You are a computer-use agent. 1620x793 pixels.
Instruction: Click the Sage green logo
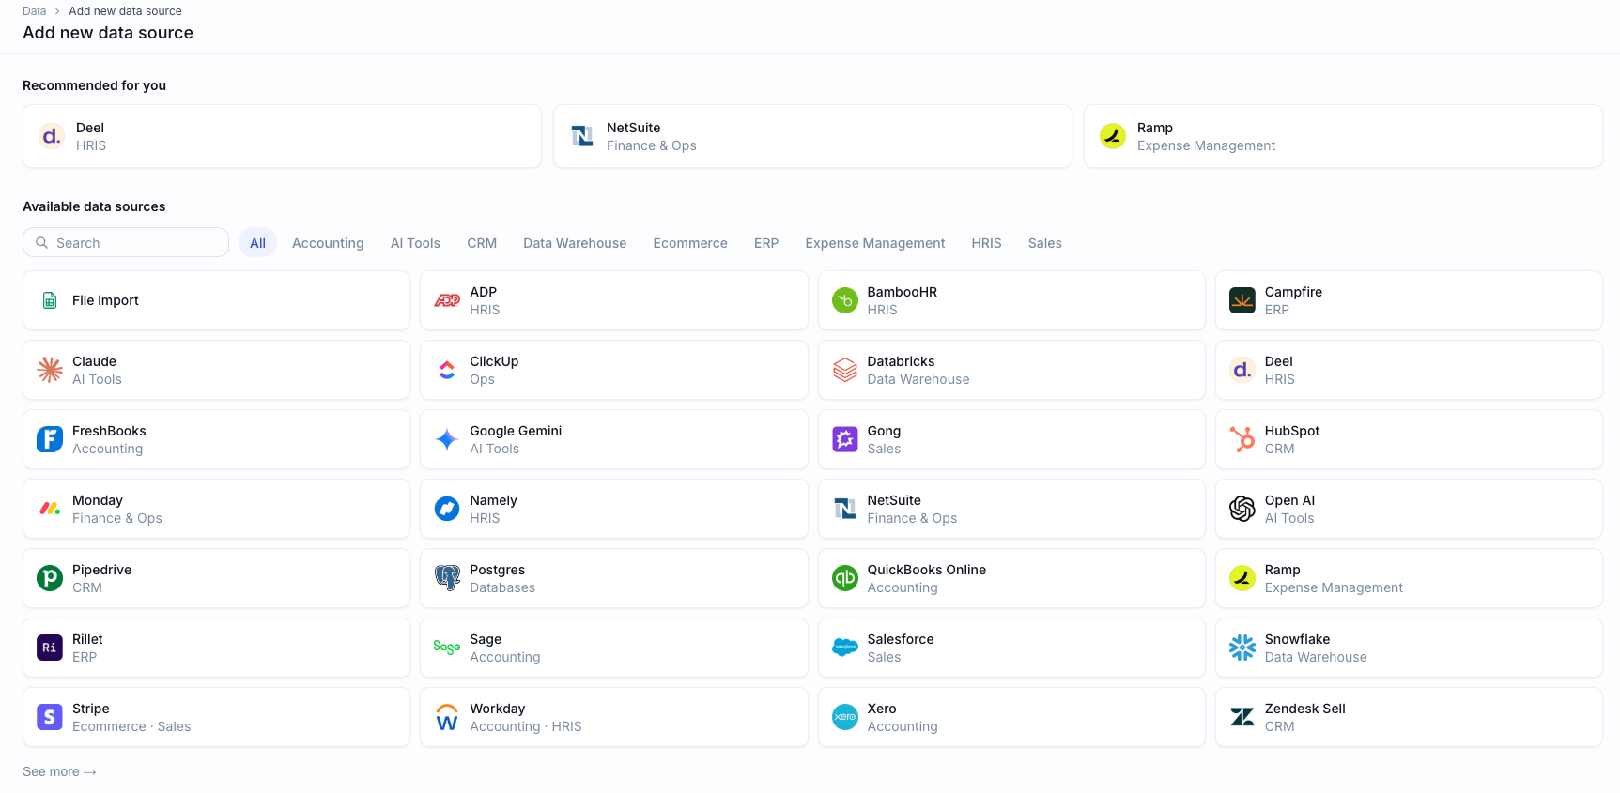(x=447, y=648)
